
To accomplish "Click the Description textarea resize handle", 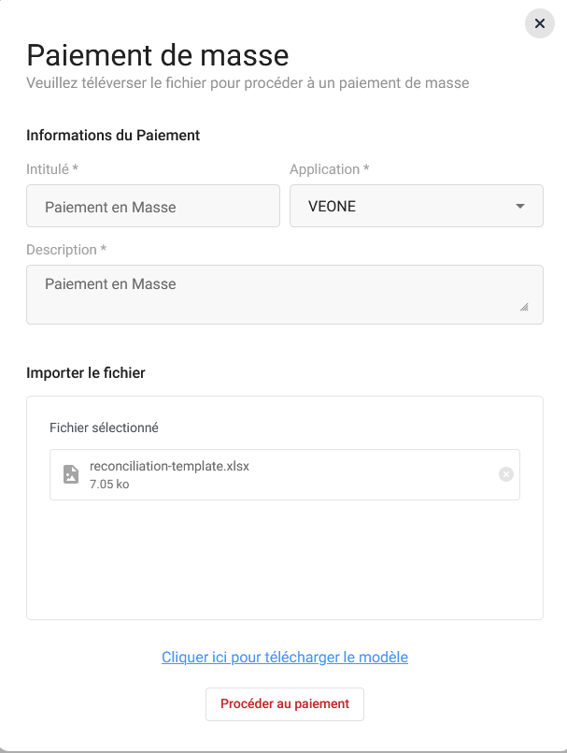I will (523, 307).
